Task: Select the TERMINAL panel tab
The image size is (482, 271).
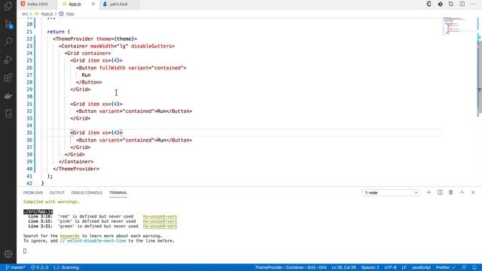Action: point(118,193)
